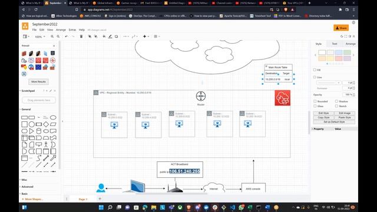Expand the Advanced shapes section
377x212 pixels.
(27, 187)
